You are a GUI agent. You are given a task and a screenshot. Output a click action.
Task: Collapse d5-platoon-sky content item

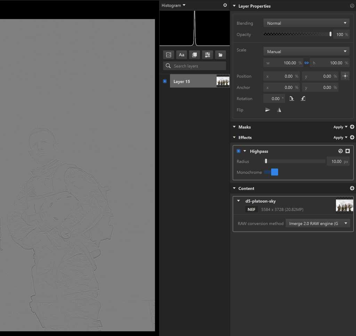(238, 201)
